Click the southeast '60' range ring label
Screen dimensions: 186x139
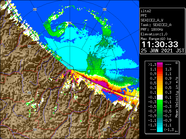[105, 129]
